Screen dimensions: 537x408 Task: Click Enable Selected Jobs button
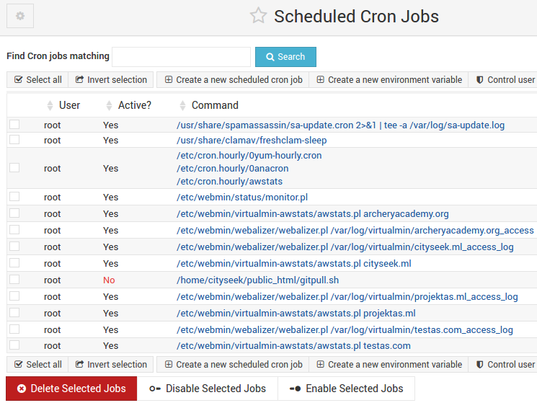pos(346,389)
